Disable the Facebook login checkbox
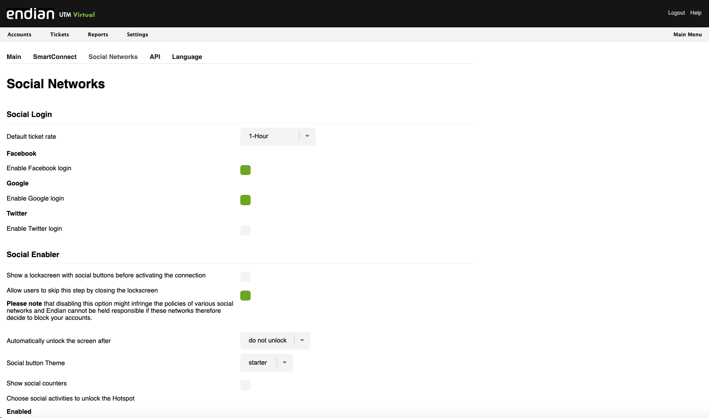This screenshot has height=418, width=709. pyautogui.click(x=245, y=170)
